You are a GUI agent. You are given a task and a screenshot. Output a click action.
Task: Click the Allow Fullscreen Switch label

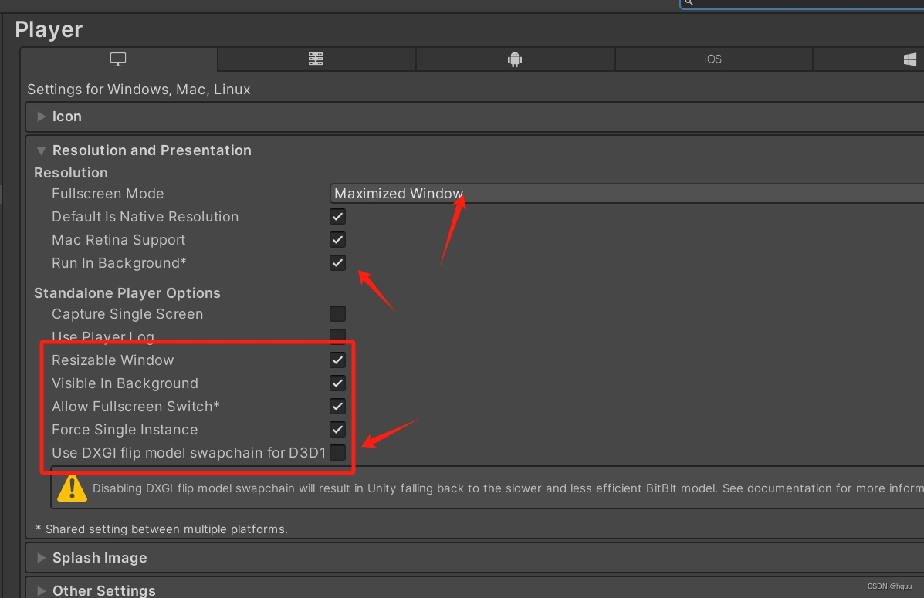point(136,407)
